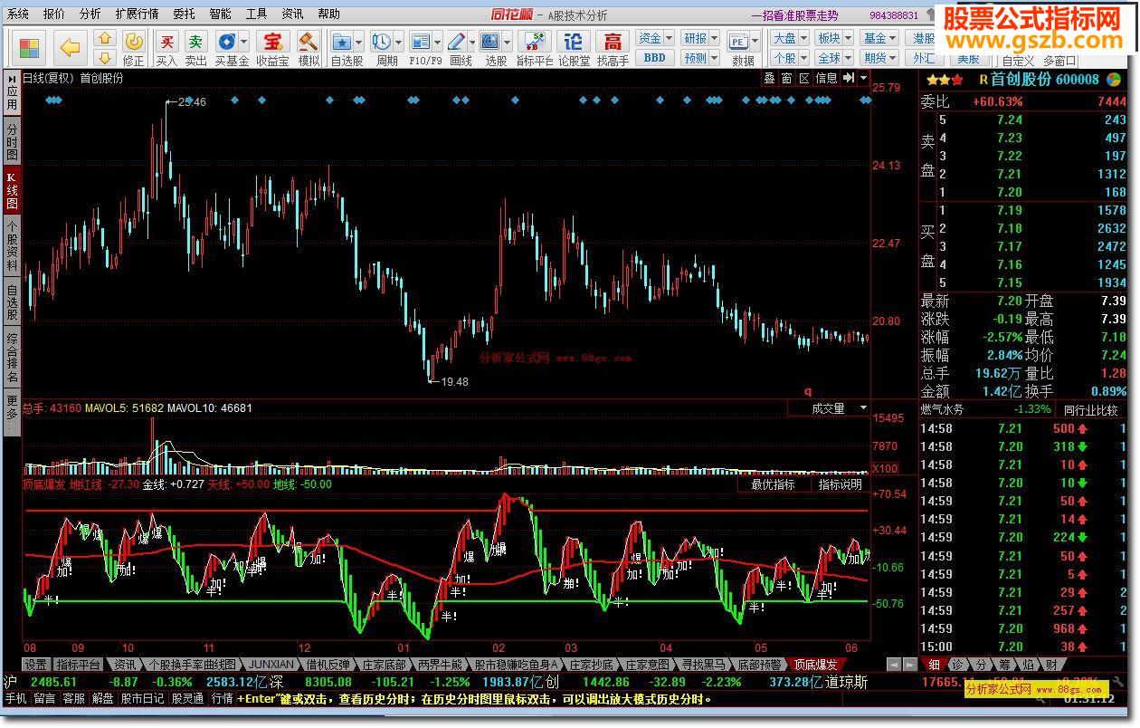Viewport: 1140px width, 728px height.
Task: Select the JUNXIAN indicator tab
Action: pos(271,665)
